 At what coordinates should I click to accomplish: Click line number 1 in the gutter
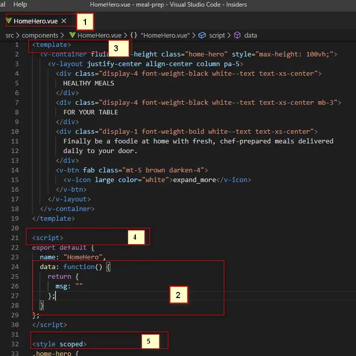pos(17,45)
